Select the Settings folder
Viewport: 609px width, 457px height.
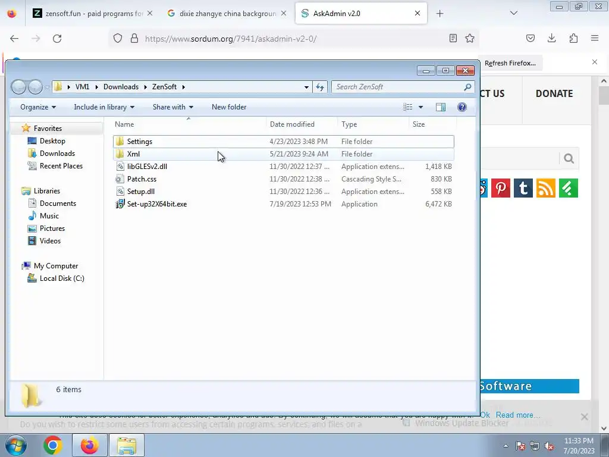pos(284,142)
